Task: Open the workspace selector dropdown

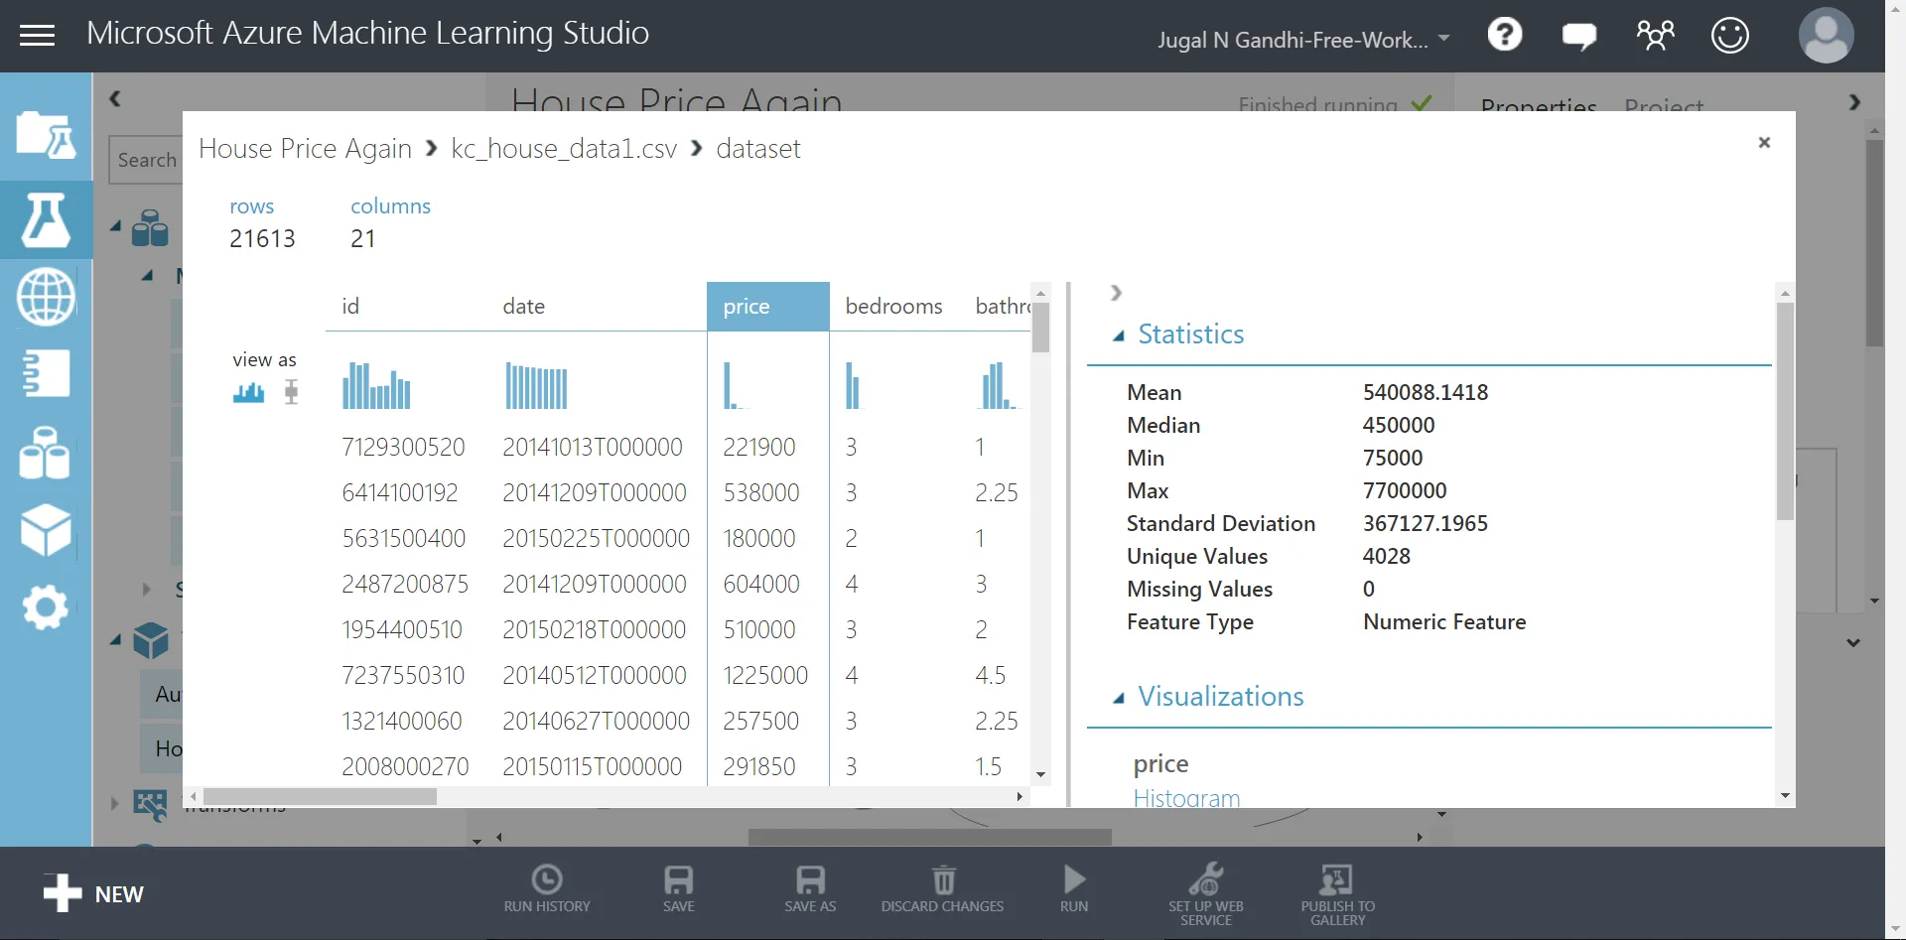Action: 1303,40
